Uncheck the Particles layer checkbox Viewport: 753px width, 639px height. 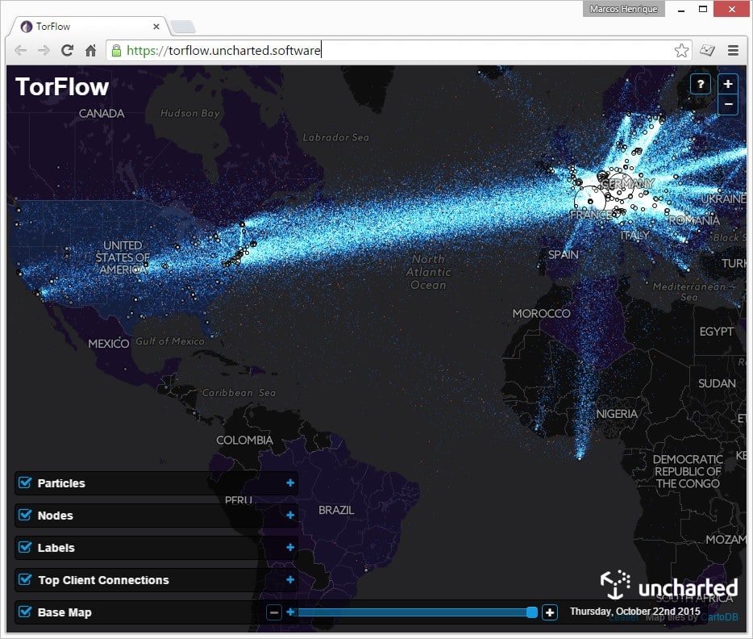click(x=25, y=482)
